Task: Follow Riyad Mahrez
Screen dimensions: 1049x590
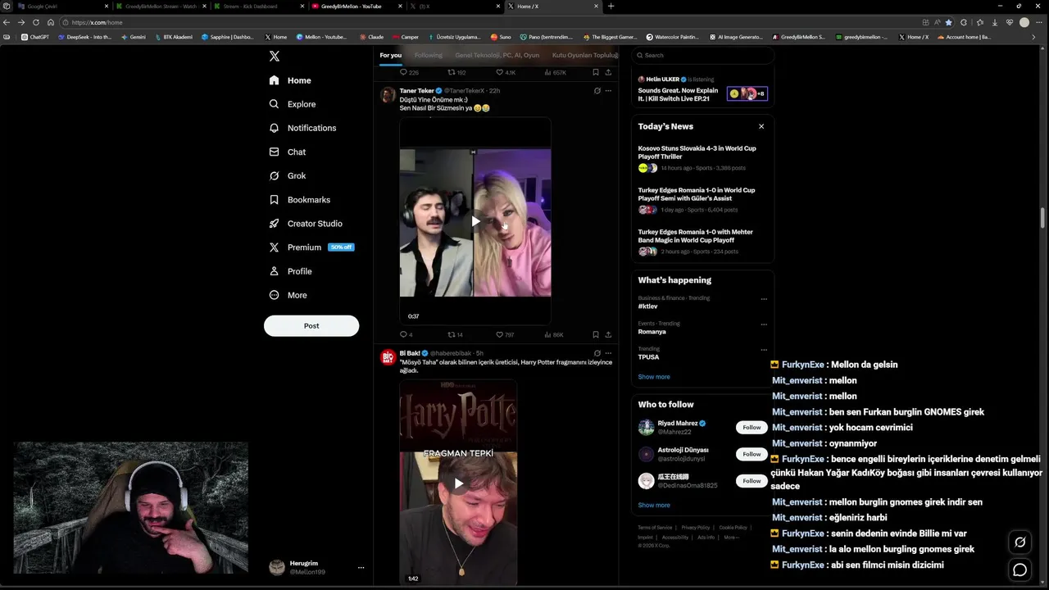Action: 752,427
